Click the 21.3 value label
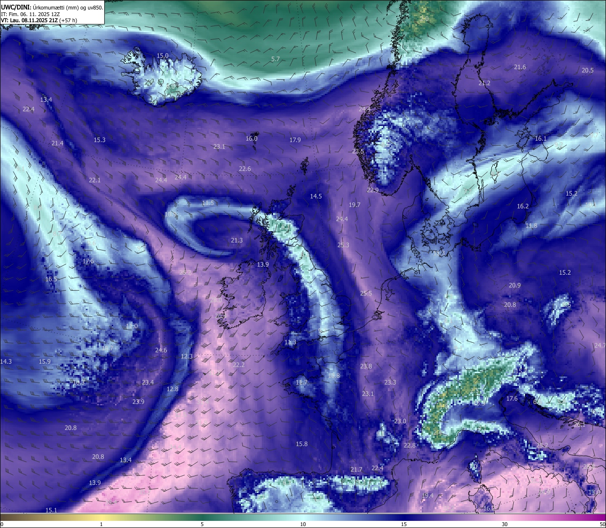 click(237, 240)
